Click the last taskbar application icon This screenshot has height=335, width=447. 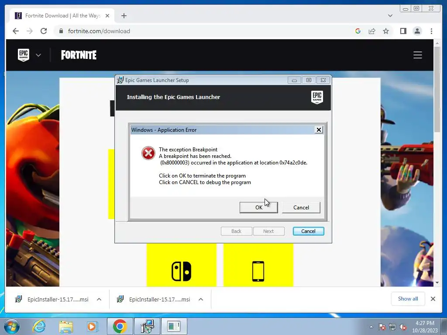[174, 326]
